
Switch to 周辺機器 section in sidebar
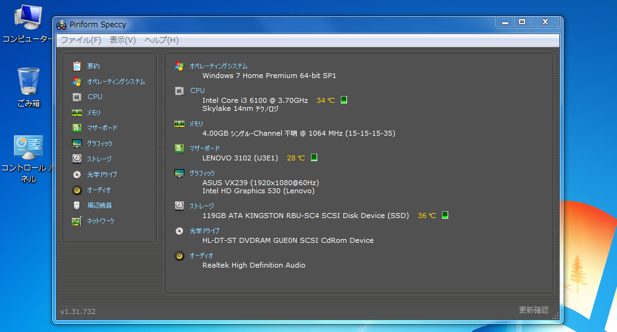tap(99, 205)
